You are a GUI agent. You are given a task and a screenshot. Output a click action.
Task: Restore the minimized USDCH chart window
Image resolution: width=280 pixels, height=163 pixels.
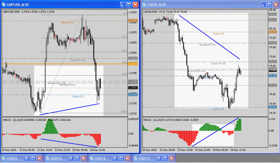pos(159,158)
